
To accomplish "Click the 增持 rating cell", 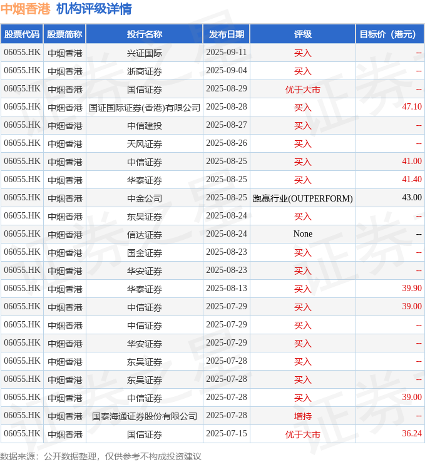I will click(302, 416).
